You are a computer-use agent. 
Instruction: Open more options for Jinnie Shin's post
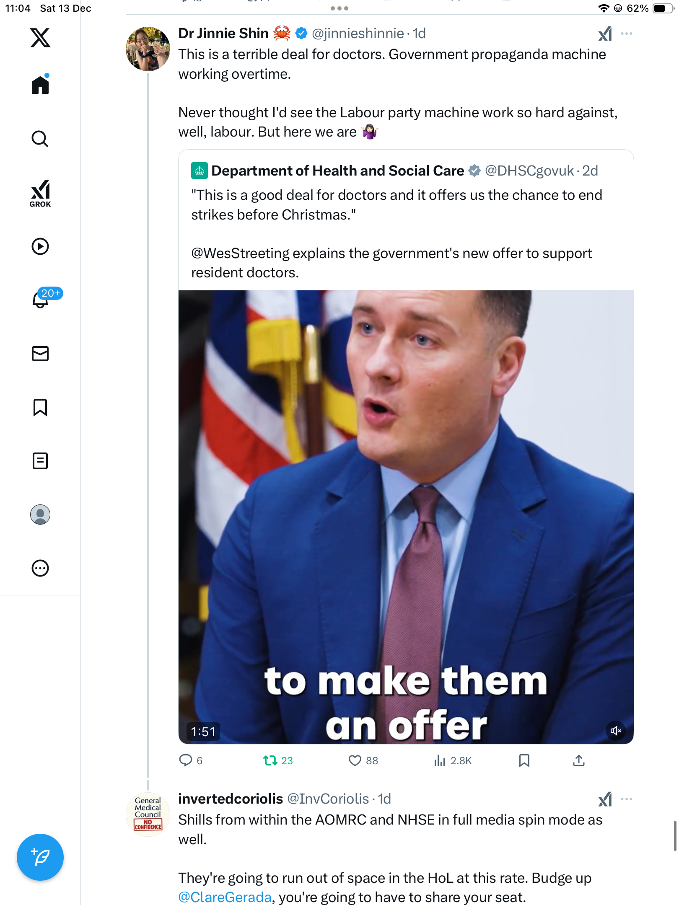tap(626, 34)
